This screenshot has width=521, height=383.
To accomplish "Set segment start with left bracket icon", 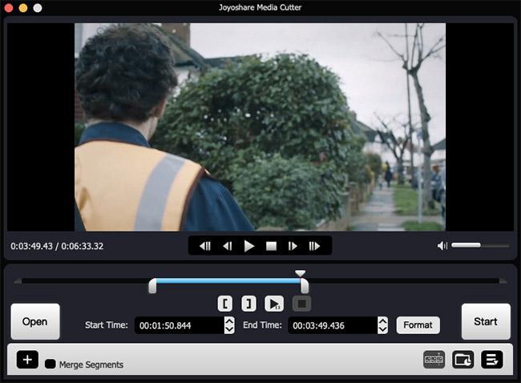I will [225, 304].
